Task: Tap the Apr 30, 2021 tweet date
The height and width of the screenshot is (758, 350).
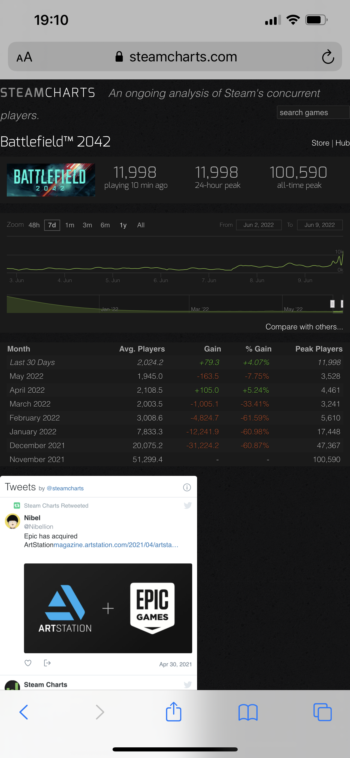Action: (x=176, y=664)
